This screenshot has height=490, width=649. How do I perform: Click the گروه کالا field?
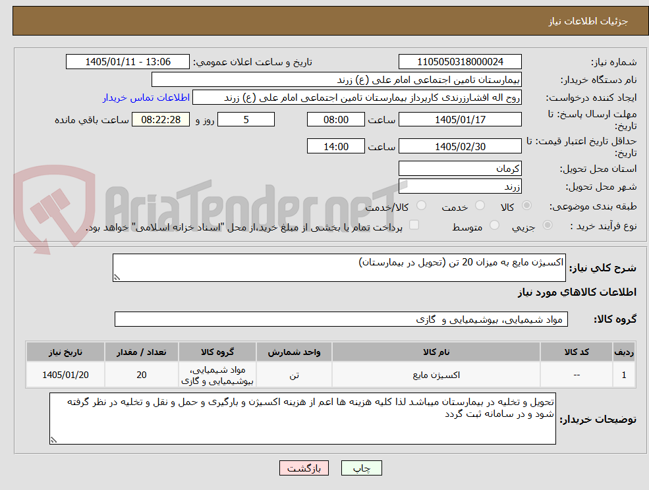(x=341, y=319)
